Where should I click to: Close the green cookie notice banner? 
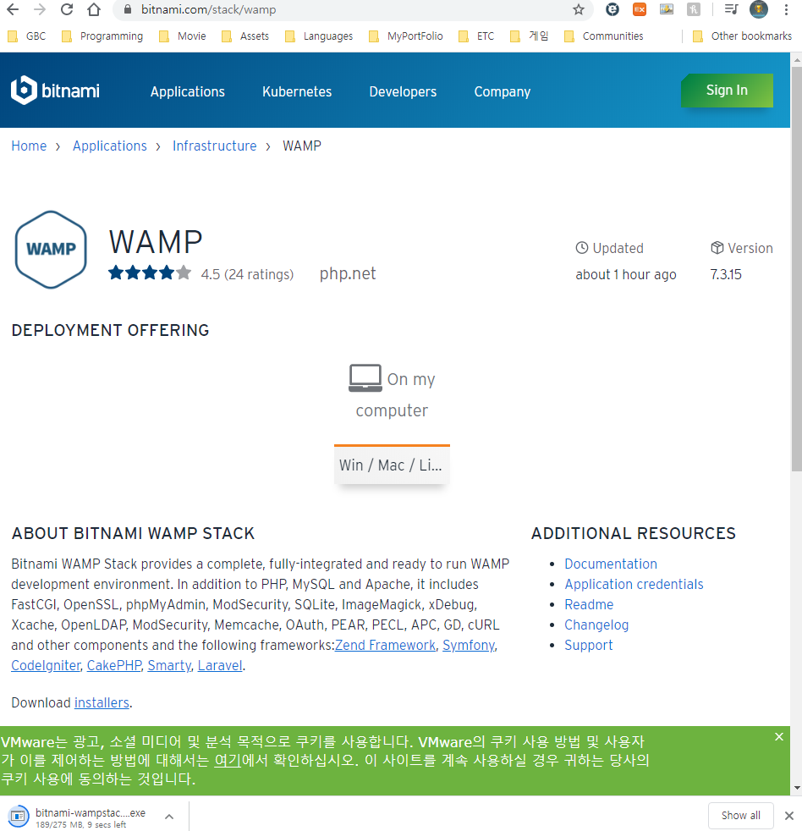[778, 737]
